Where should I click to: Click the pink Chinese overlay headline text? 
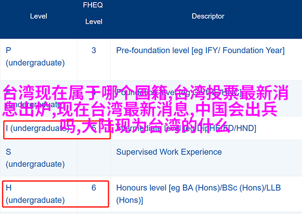[145, 109]
